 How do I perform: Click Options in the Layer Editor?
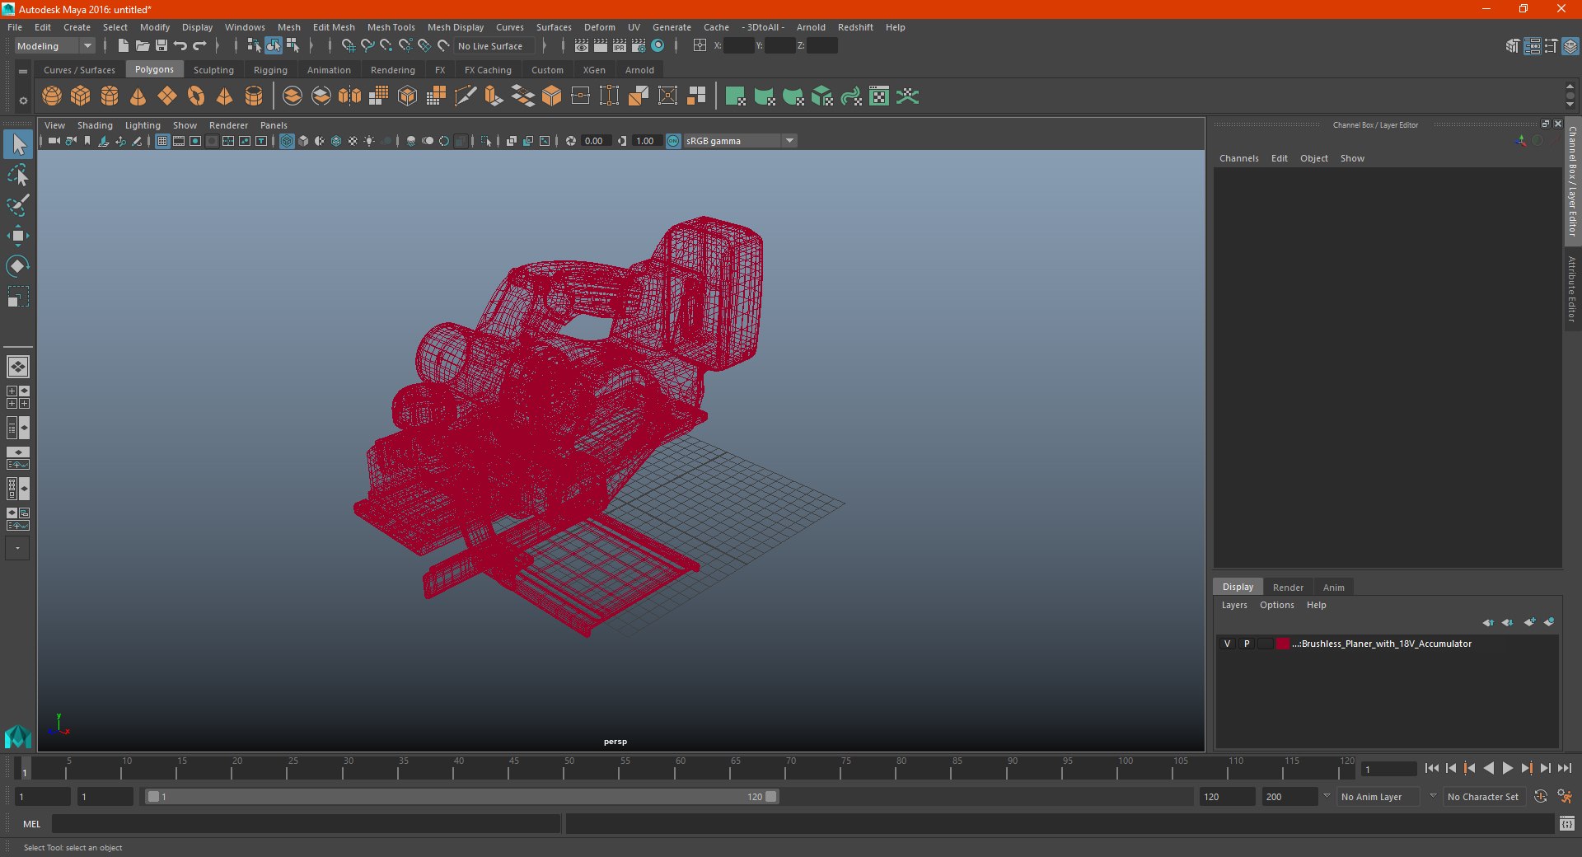(1277, 605)
